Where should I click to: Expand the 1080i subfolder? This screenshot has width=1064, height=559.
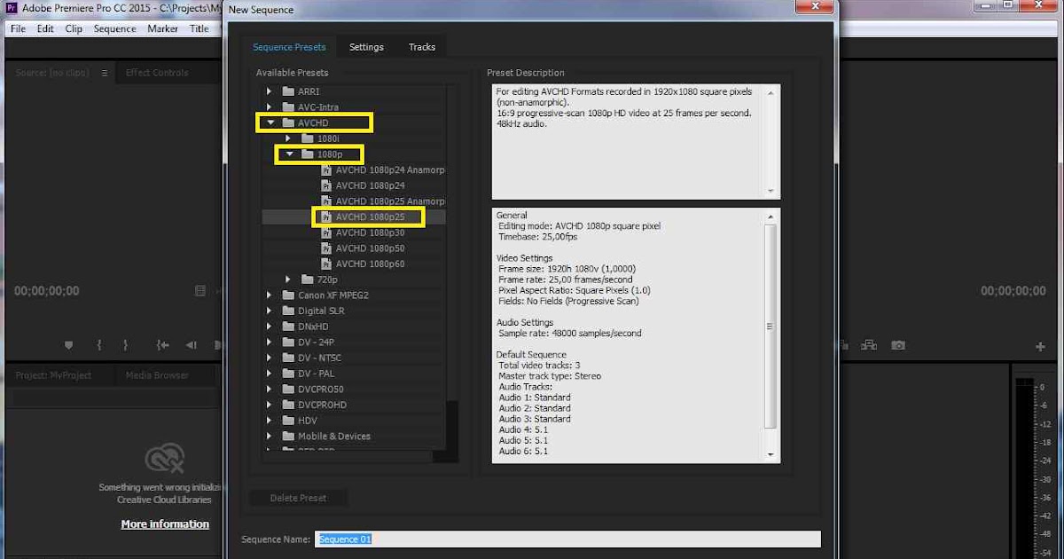point(288,138)
